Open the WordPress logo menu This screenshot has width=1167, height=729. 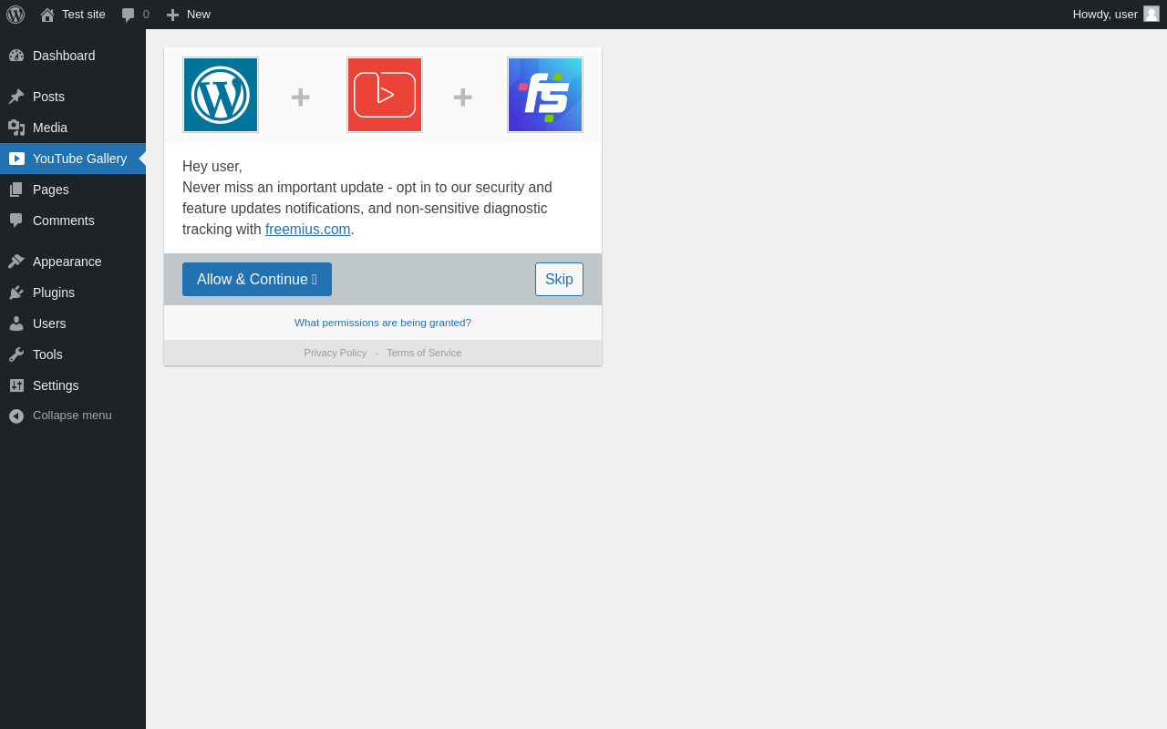point(15,15)
